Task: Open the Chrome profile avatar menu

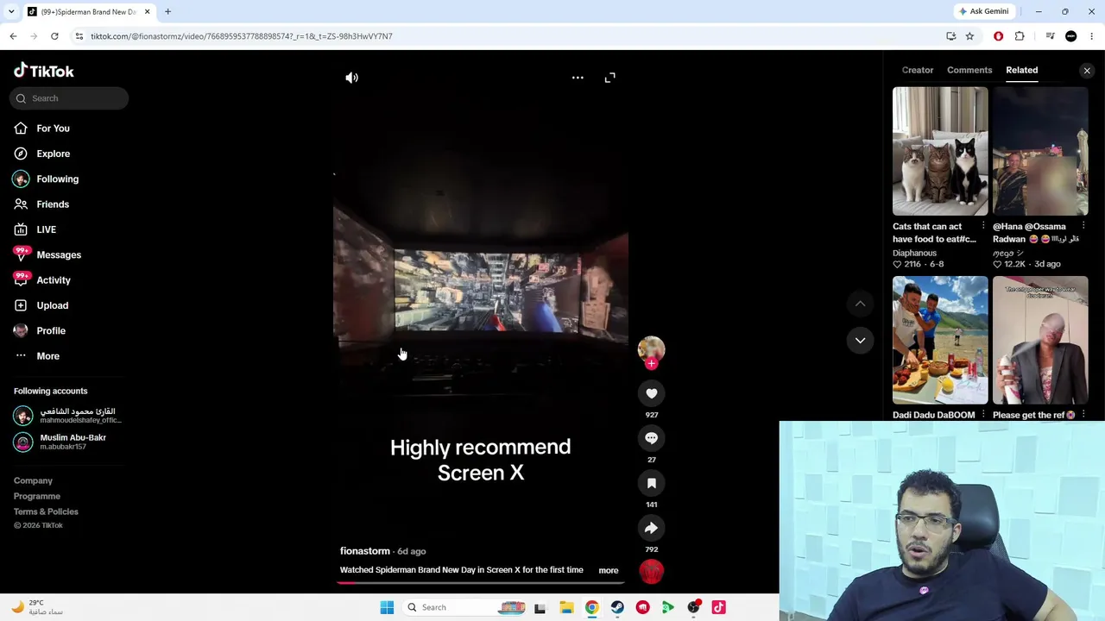Action: [1071, 36]
